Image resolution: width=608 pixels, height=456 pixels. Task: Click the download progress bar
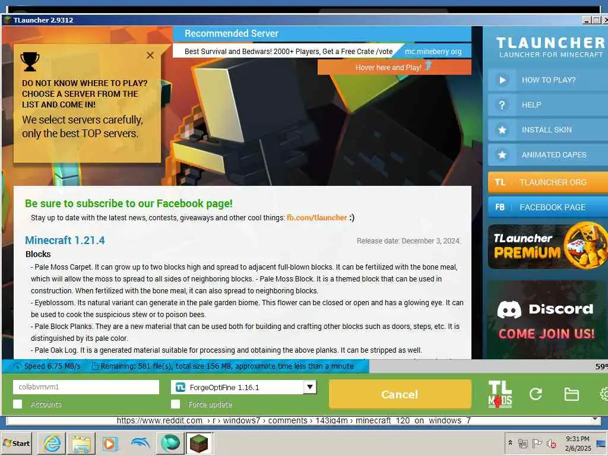click(305, 366)
